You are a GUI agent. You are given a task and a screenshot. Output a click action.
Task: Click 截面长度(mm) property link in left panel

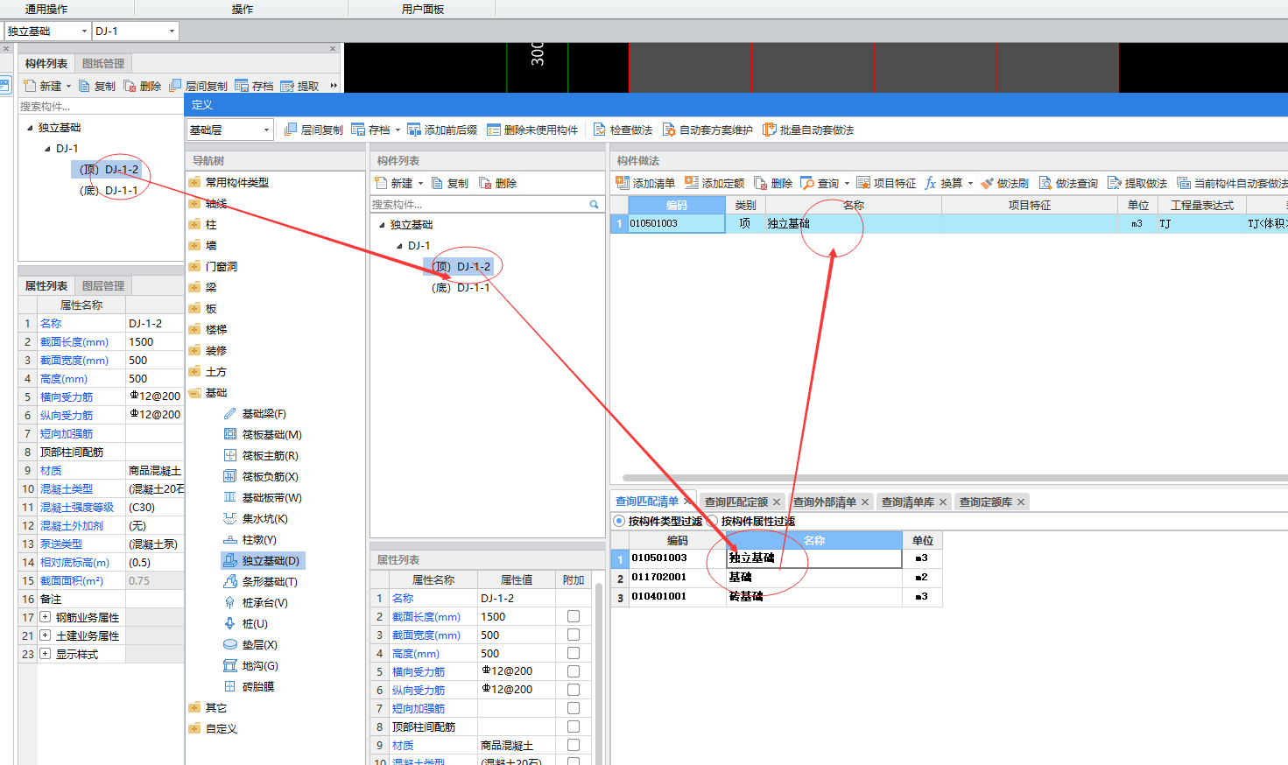click(74, 342)
